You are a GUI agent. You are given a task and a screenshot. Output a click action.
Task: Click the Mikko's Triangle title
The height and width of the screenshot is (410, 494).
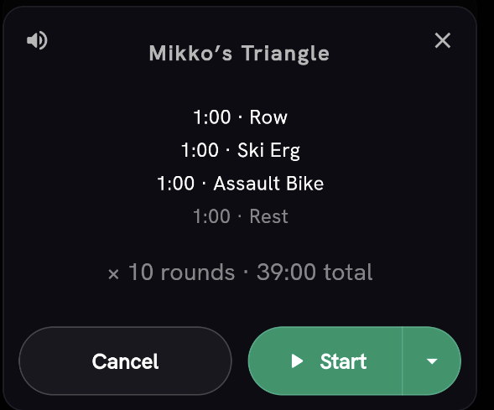(239, 53)
